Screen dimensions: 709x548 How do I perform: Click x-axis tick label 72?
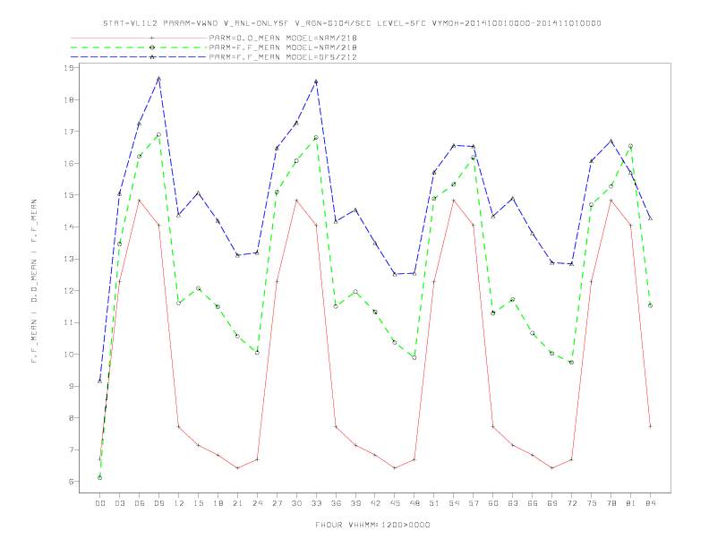coord(572,503)
